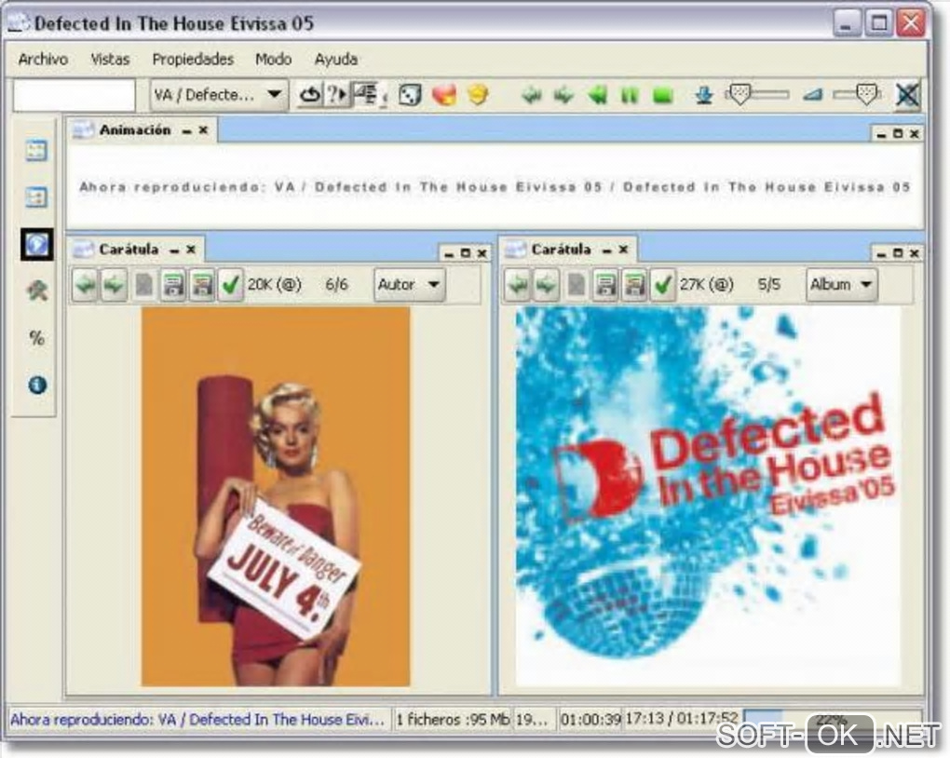The width and height of the screenshot is (950, 758).
Task: Adjust the first toolbar slider near download icon
Action: (757, 95)
